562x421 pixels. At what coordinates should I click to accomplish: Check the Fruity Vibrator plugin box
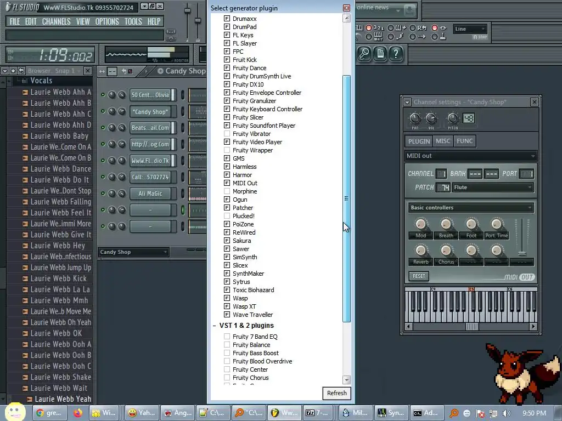click(227, 134)
